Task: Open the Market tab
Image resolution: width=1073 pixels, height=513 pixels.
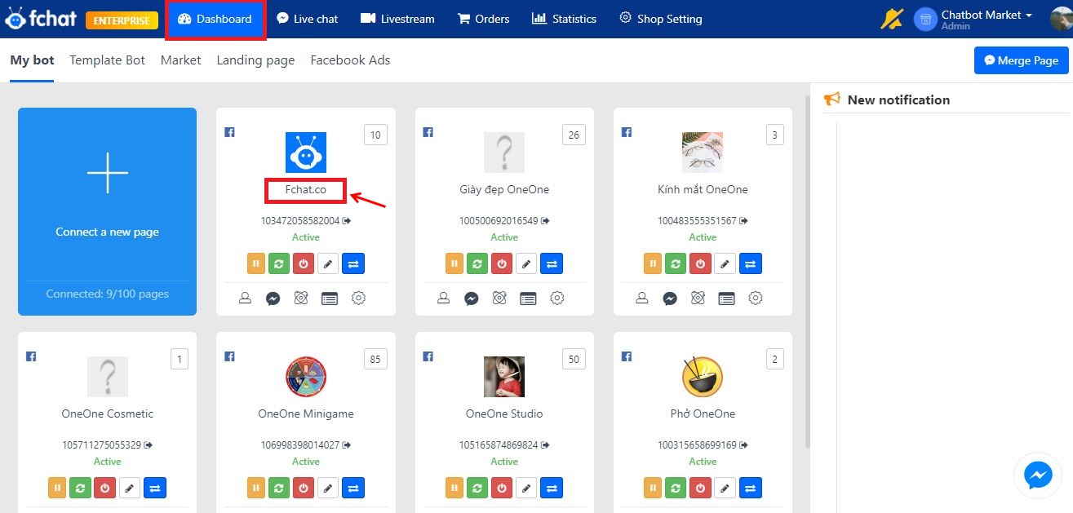Action: [x=180, y=60]
